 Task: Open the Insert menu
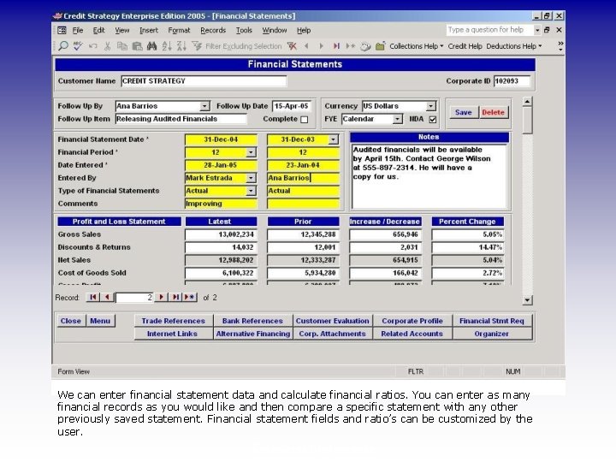click(x=149, y=30)
